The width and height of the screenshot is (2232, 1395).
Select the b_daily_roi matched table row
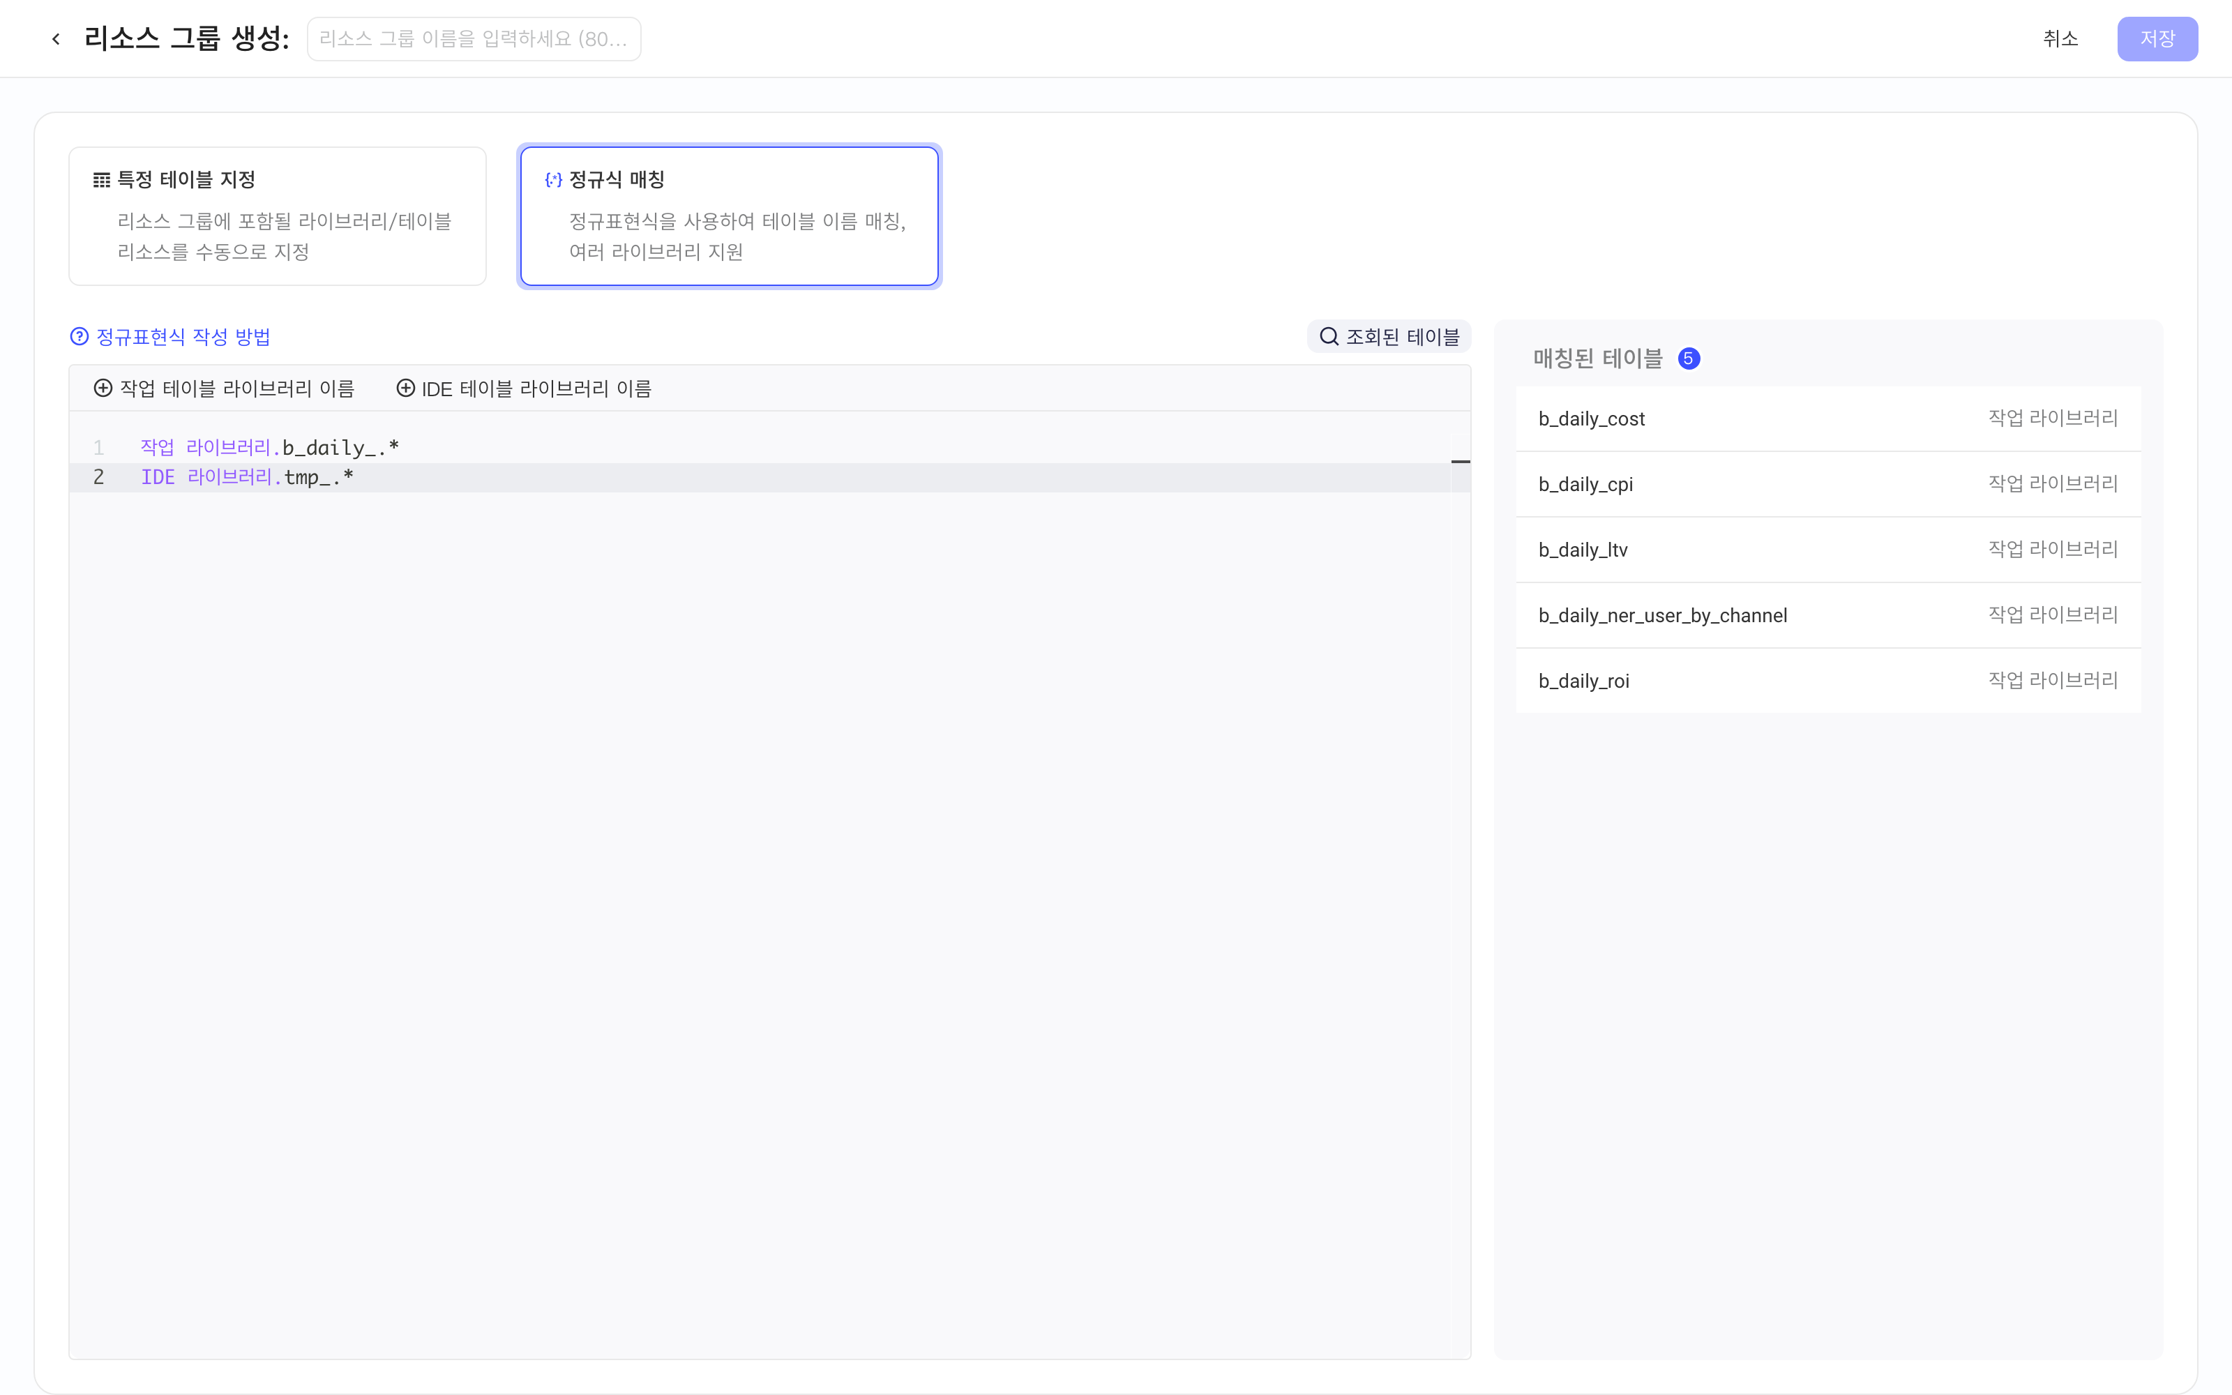1828,681
